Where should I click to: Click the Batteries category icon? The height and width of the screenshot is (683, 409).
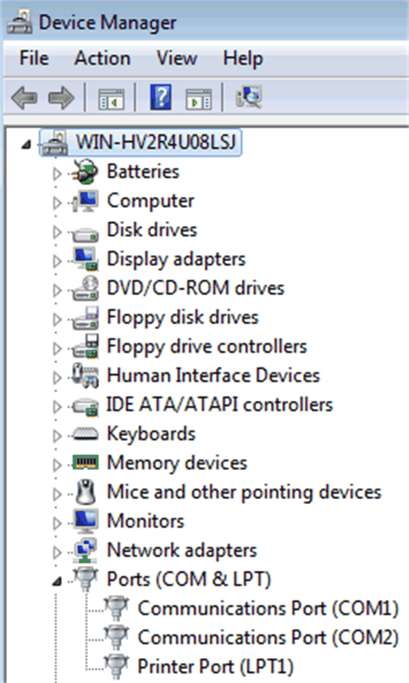coord(86,172)
